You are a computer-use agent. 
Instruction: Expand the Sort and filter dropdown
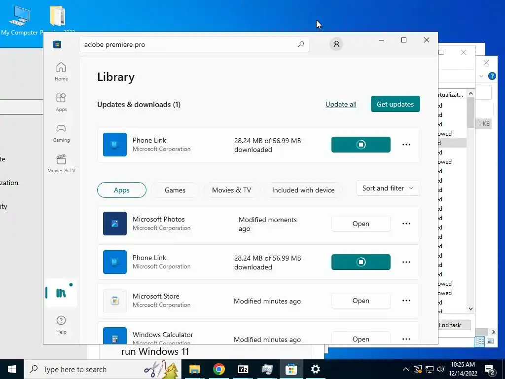[x=388, y=188]
